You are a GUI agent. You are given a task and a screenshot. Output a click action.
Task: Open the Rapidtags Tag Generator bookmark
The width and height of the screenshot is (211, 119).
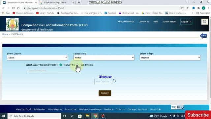[68, 13]
